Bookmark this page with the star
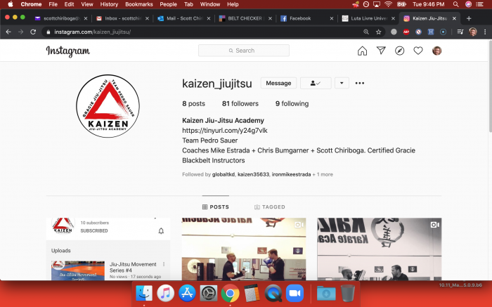This screenshot has height=307, width=492. click(378, 32)
